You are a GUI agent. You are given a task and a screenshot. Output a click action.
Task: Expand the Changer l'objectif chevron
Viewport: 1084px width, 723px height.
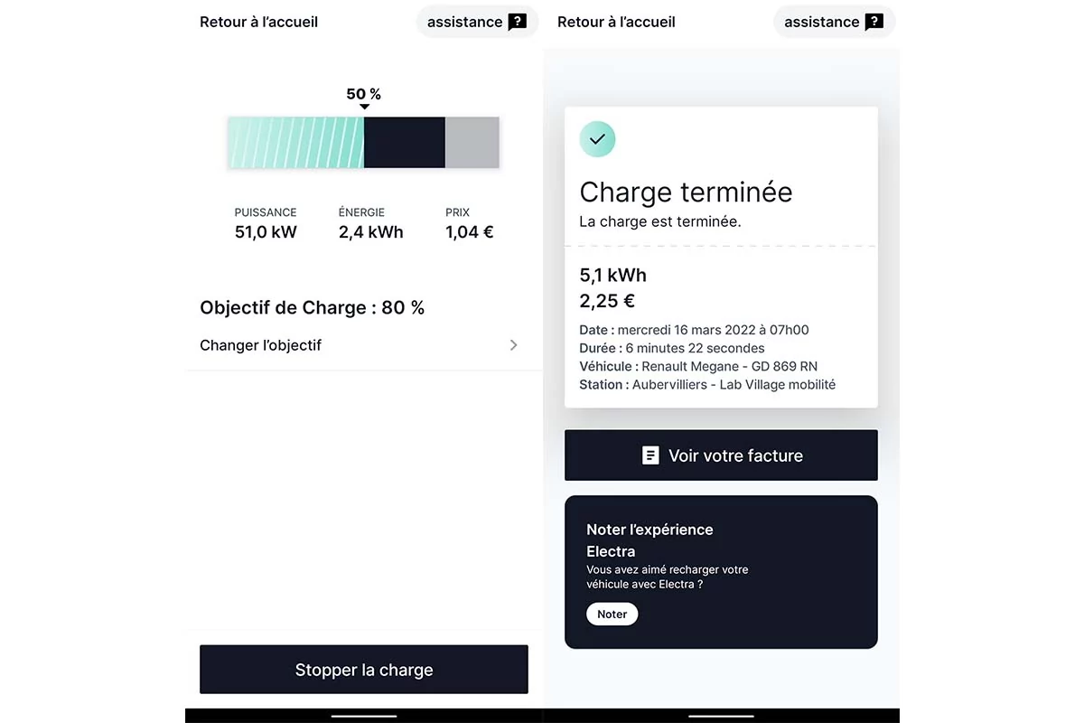click(514, 345)
